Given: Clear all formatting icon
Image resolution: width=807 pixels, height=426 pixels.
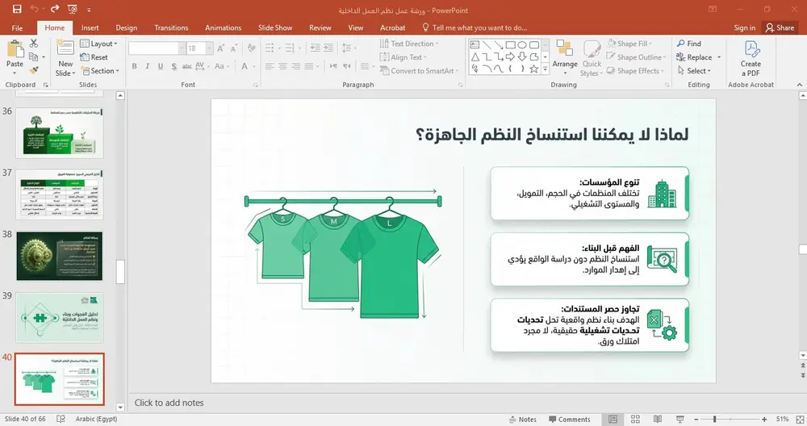Looking at the screenshot, I should tap(251, 48).
